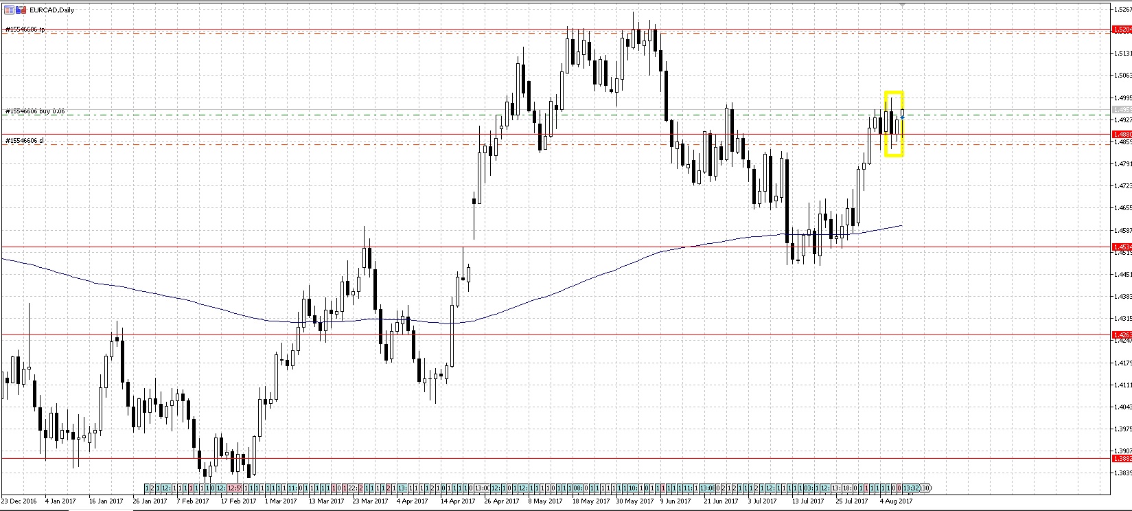The width and height of the screenshot is (1132, 511).
Task: Click the EURCAD,Daily chart title
Action: pyautogui.click(x=51, y=10)
